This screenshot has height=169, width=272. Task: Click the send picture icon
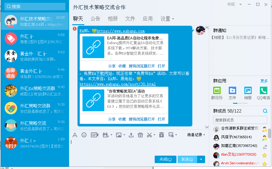[119, 135]
